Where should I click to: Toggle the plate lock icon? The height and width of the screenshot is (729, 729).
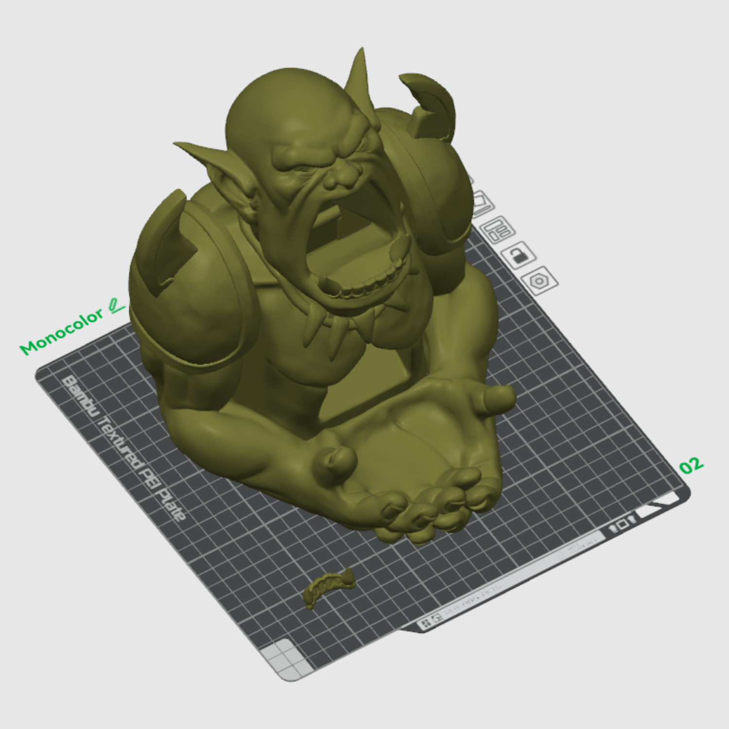click(520, 255)
